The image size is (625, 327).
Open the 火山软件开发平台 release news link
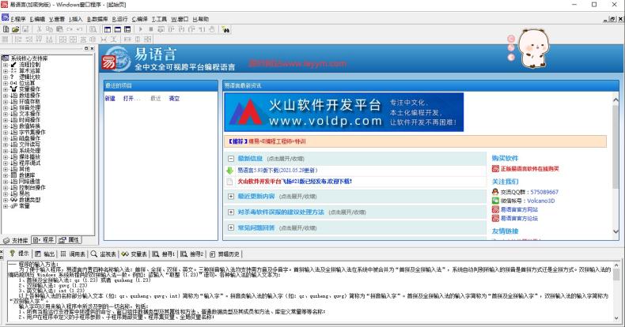[295, 181]
